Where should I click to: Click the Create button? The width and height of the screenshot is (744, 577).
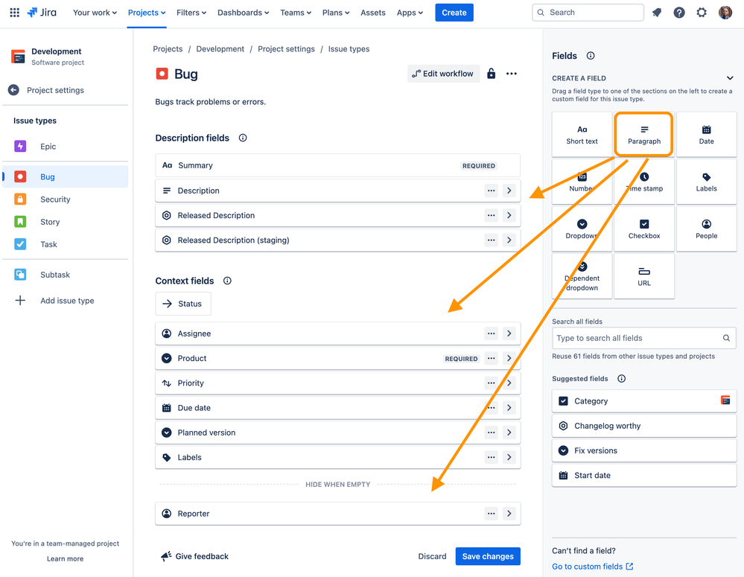454,13
